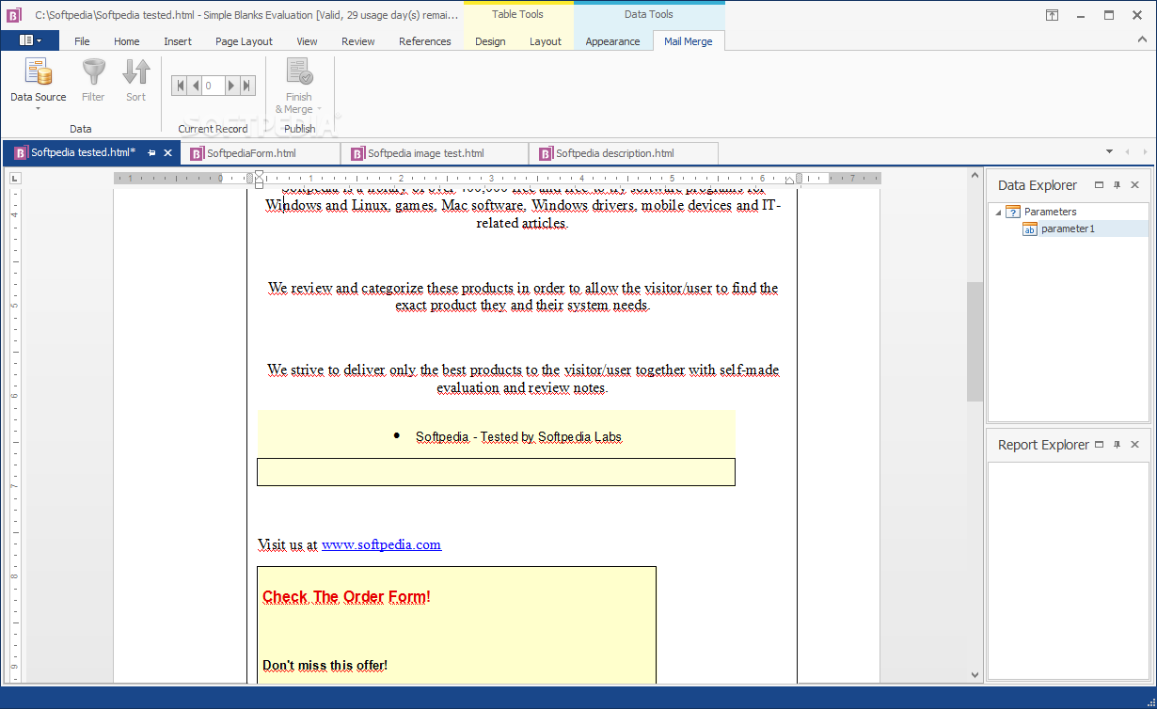Switch to Softpedia description.html tab
This screenshot has height=709, width=1157.
[x=624, y=153]
